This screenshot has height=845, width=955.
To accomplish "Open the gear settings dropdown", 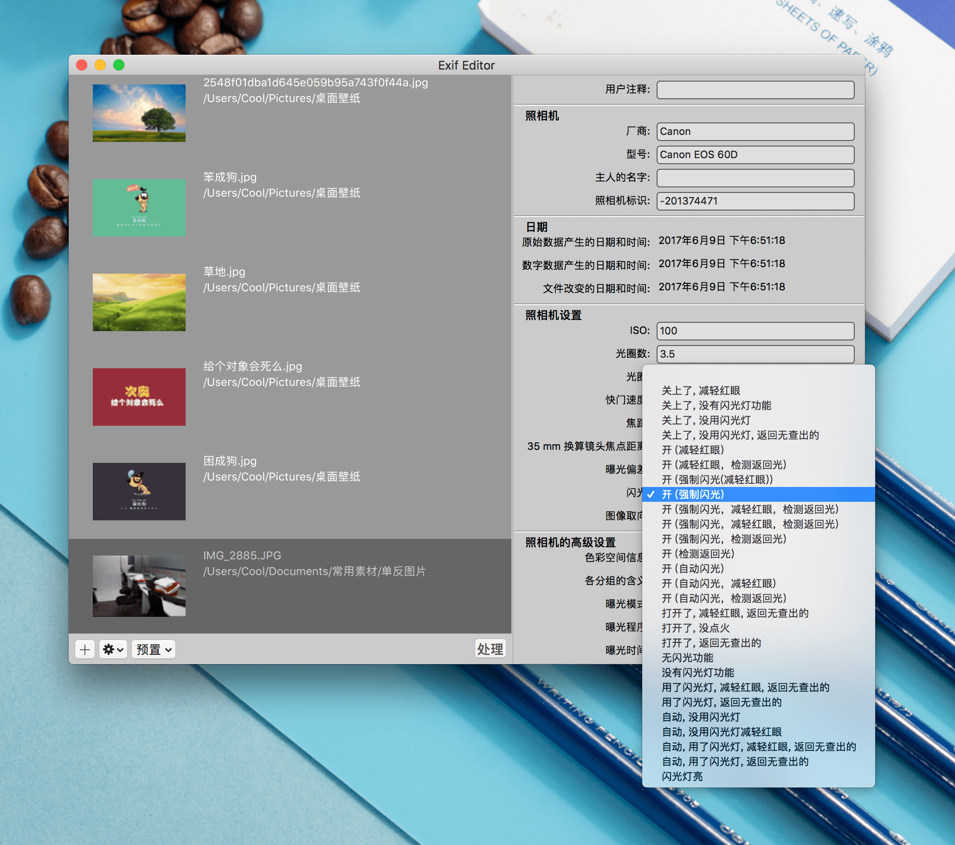I will 113,649.
